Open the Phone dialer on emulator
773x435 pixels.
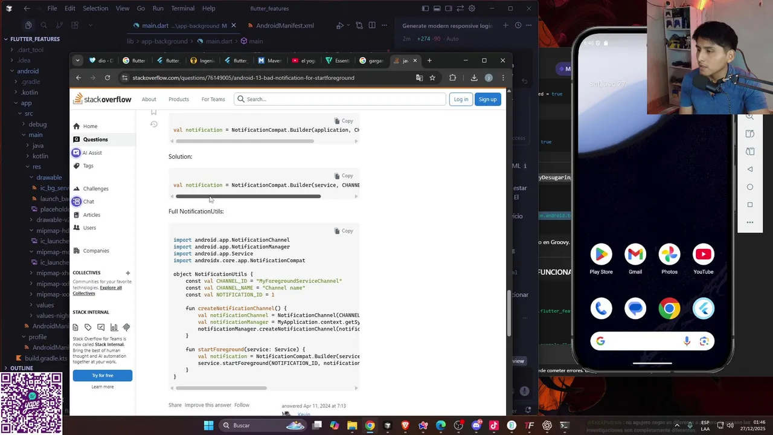(601, 309)
